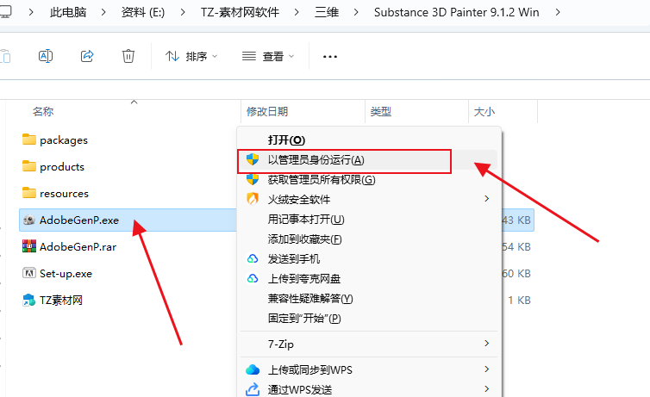Click the Rename toolbar icon
Screen dimensions: 650x397
click(x=46, y=56)
